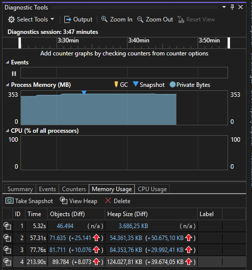
Task: Open snapshot 2 object count 71.635
Action: coord(58,238)
